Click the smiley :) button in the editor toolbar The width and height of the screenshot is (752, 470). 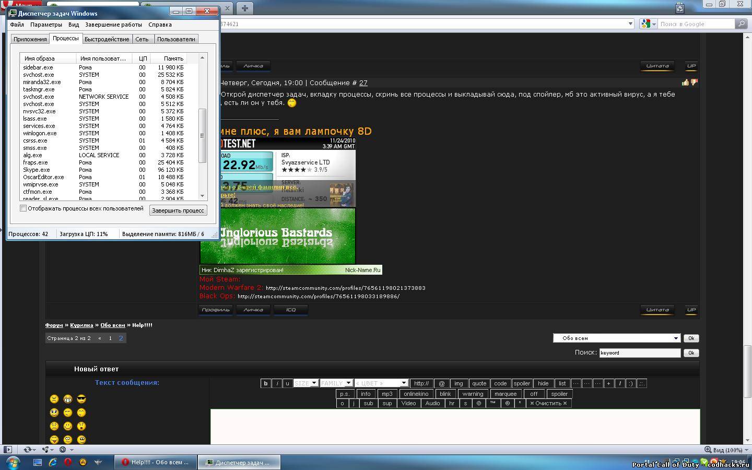pos(631,383)
